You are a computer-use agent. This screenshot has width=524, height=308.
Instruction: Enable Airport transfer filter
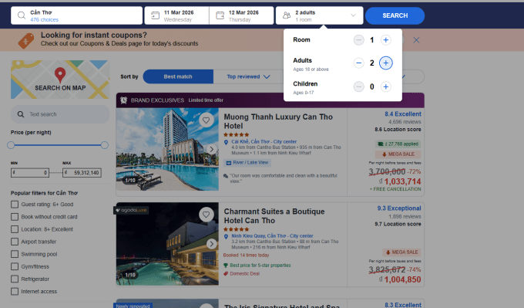pyautogui.click(x=15, y=242)
